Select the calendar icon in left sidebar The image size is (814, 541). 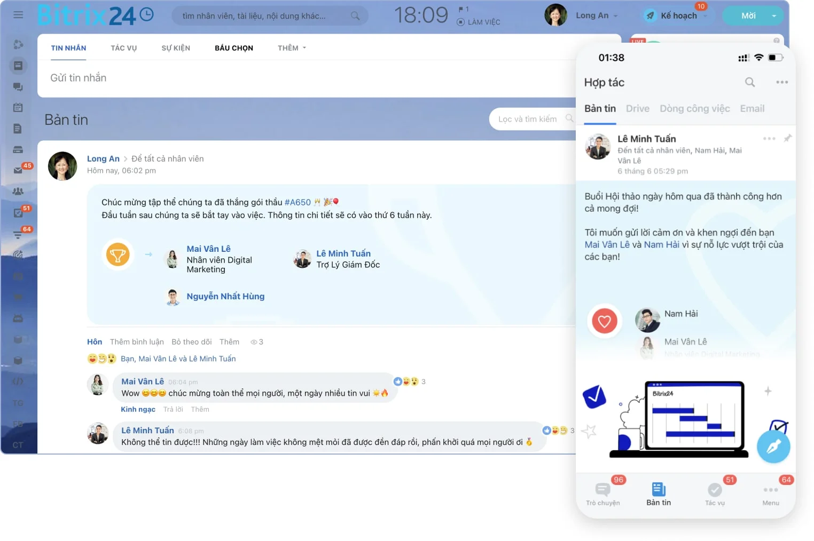(x=18, y=107)
